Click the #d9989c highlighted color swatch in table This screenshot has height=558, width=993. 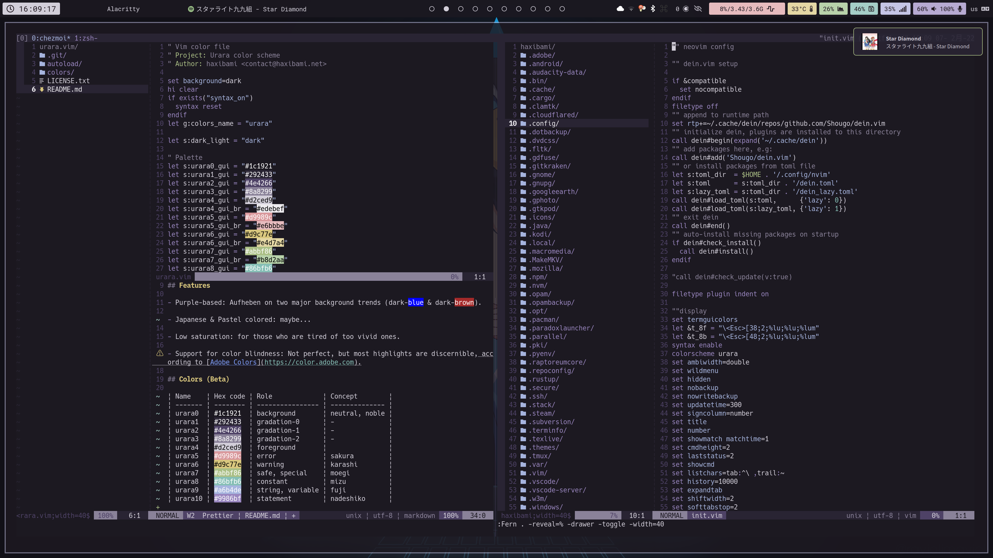tap(228, 456)
